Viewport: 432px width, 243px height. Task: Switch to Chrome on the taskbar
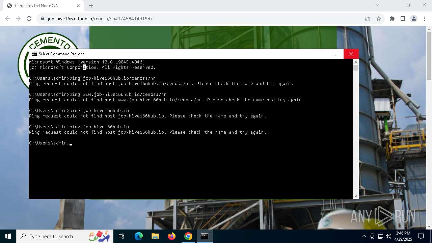[x=188, y=236]
